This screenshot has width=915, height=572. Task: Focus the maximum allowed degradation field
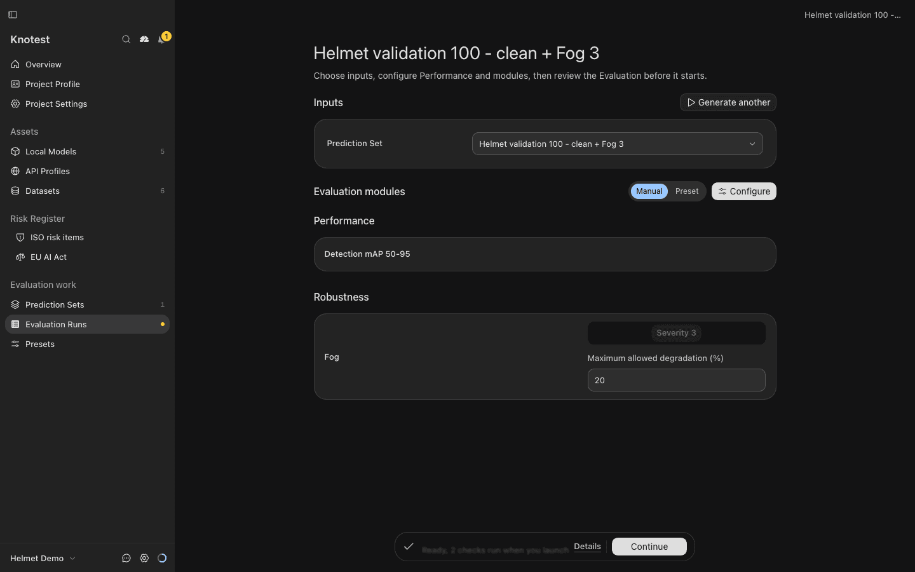click(677, 380)
